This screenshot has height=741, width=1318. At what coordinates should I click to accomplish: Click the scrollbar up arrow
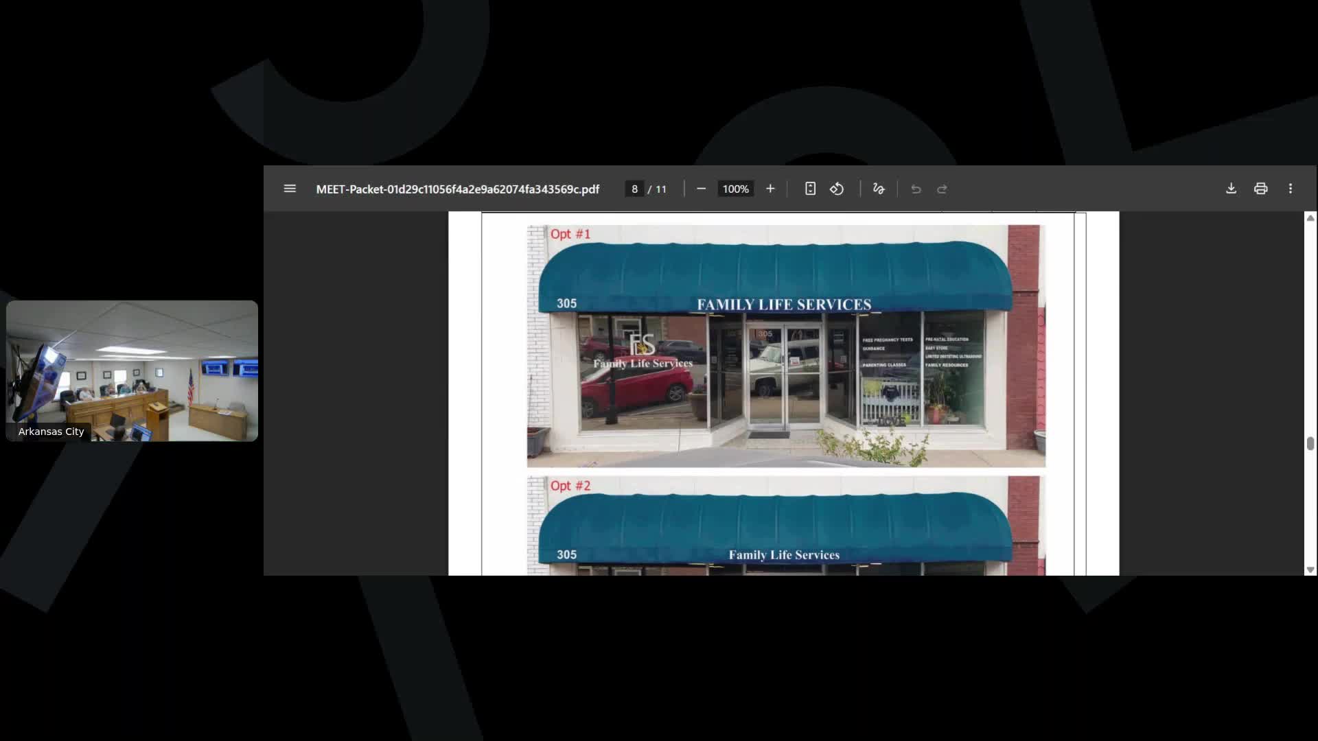point(1310,218)
